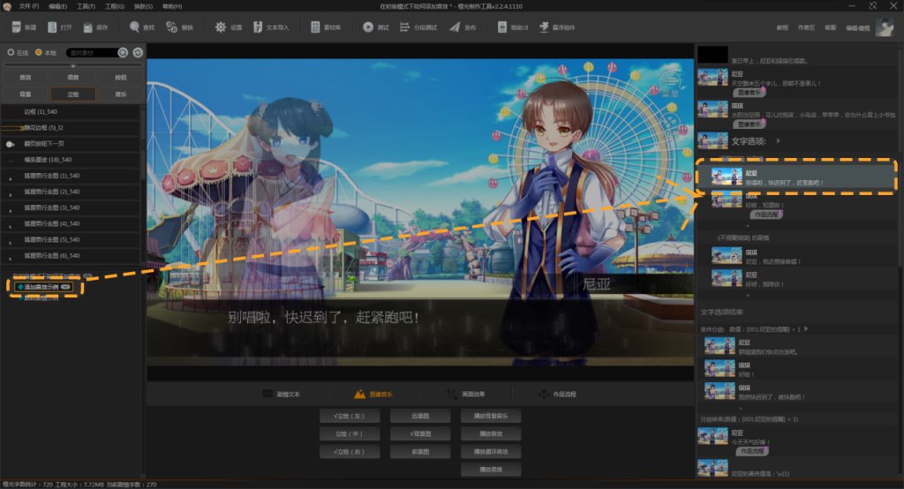Click the 发布 (Publish) paper plane icon

tap(455, 27)
